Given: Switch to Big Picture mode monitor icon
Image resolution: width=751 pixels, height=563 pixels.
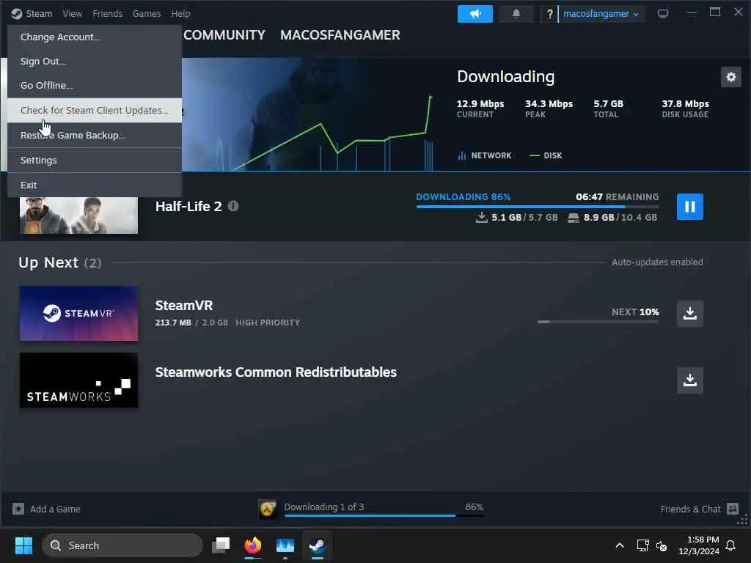Looking at the screenshot, I should [663, 14].
